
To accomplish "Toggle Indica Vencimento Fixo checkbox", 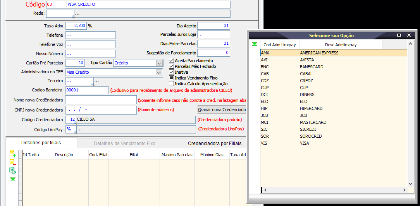I will (171, 78).
